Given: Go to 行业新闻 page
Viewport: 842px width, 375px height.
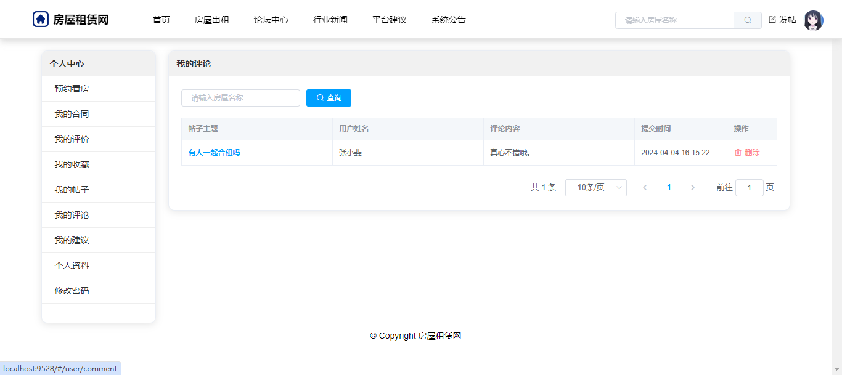Looking at the screenshot, I should pyautogui.click(x=330, y=20).
